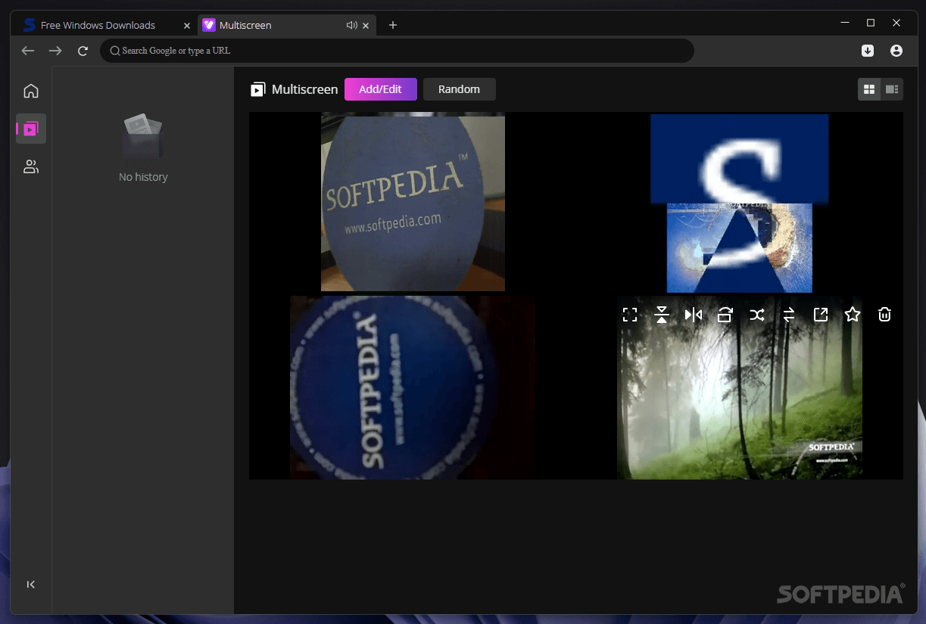Mute audio on Multiscreen tab

pos(351,25)
